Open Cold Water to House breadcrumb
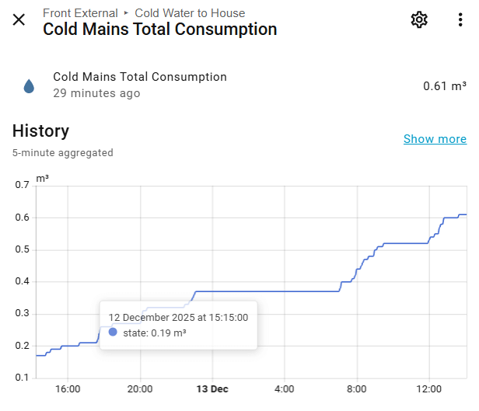This screenshot has width=479, height=411. point(190,13)
